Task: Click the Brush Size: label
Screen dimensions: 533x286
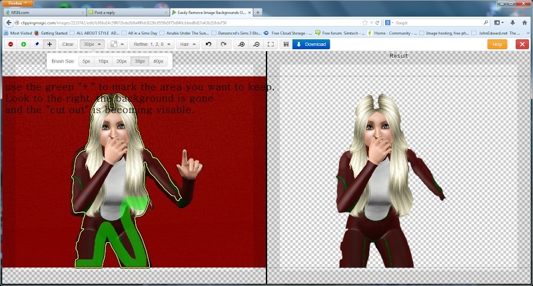Action: click(x=63, y=61)
